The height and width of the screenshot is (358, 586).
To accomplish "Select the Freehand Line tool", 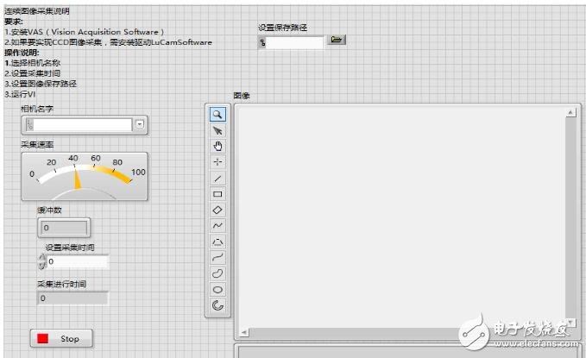I will [x=217, y=257].
